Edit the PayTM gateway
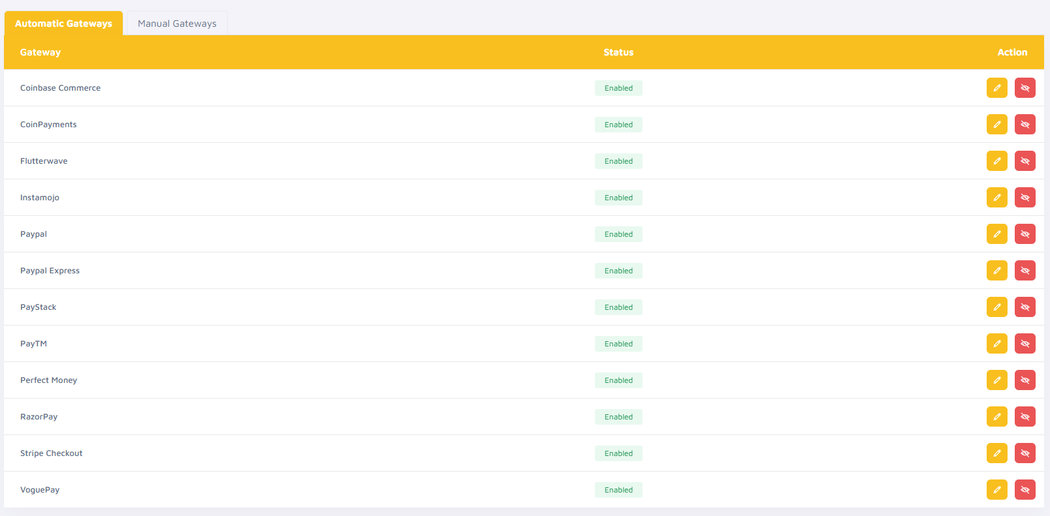The image size is (1050, 516). click(x=996, y=344)
